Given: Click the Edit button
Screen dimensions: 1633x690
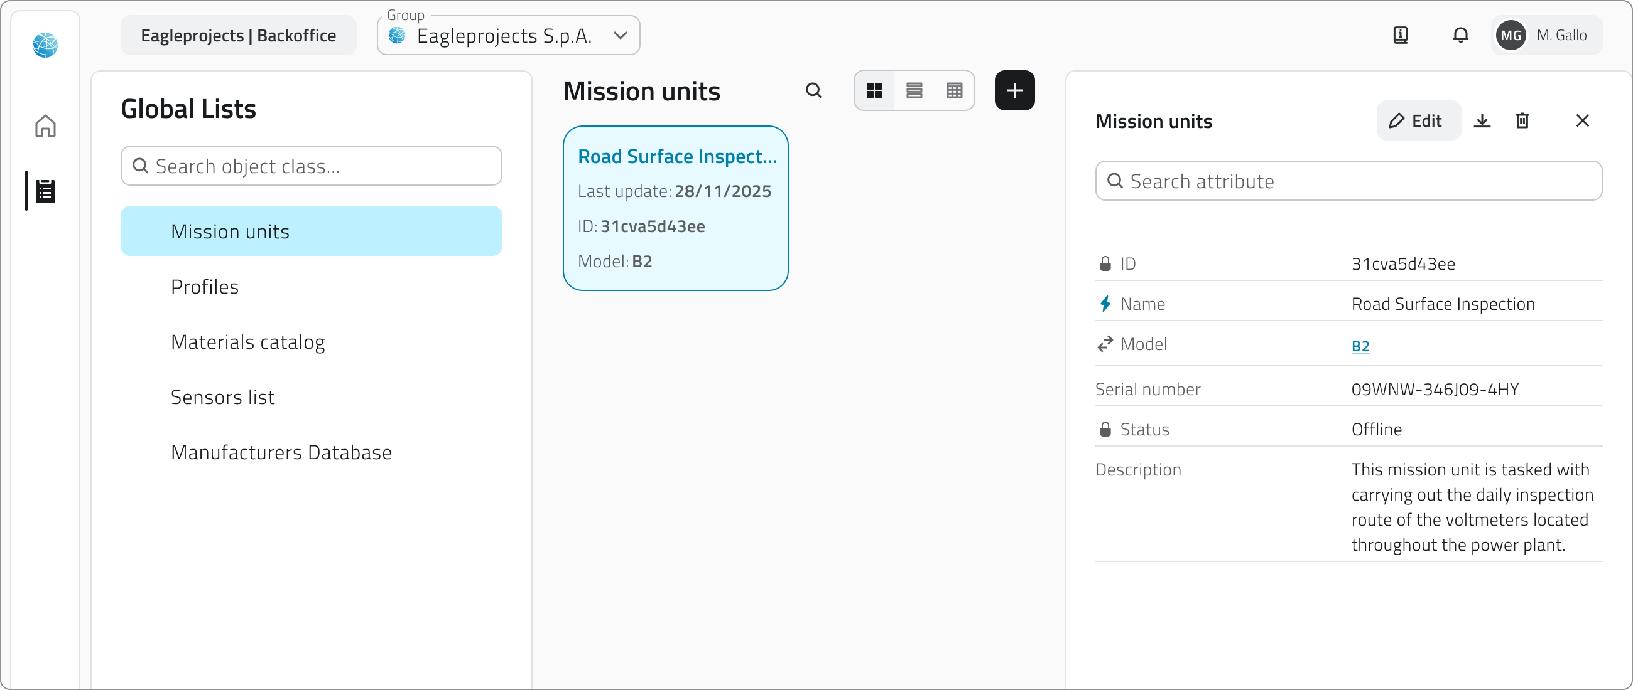Looking at the screenshot, I should (x=1418, y=120).
